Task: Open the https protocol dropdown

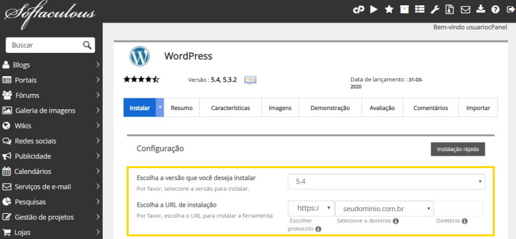Action: [x=311, y=208]
